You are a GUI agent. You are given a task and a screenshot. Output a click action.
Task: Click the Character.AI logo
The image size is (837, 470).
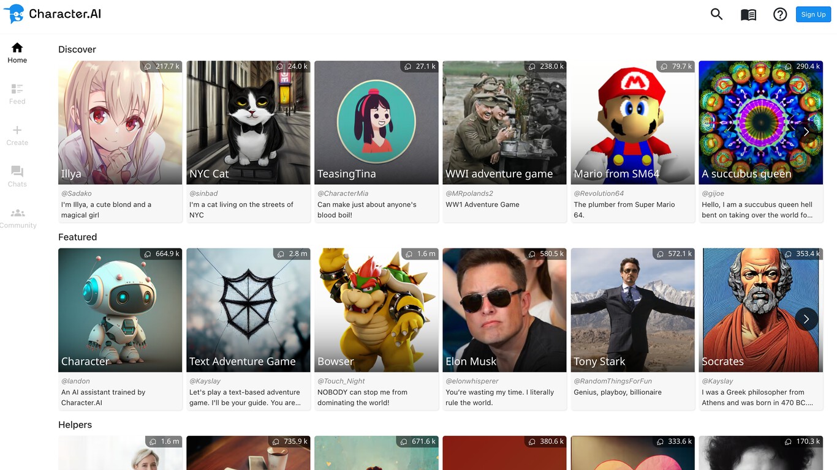pos(52,14)
